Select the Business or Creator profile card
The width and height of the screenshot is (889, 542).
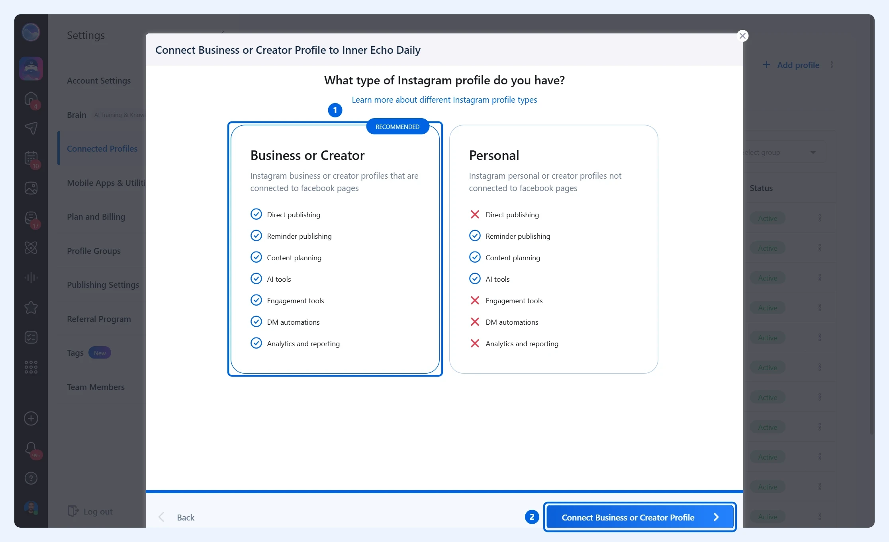335,249
